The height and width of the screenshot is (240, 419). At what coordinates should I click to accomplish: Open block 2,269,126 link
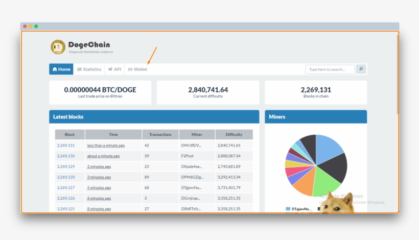click(66, 198)
